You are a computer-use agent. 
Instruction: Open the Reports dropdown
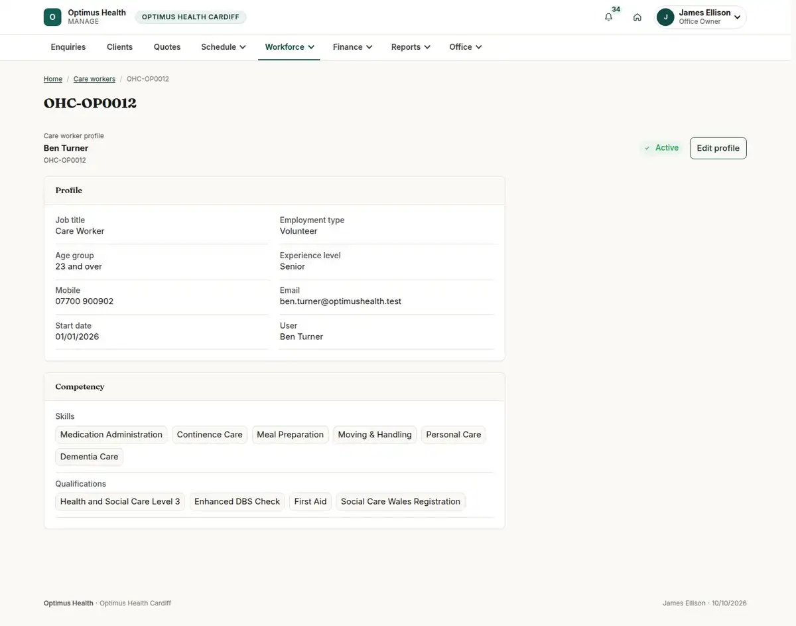coord(411,47)
